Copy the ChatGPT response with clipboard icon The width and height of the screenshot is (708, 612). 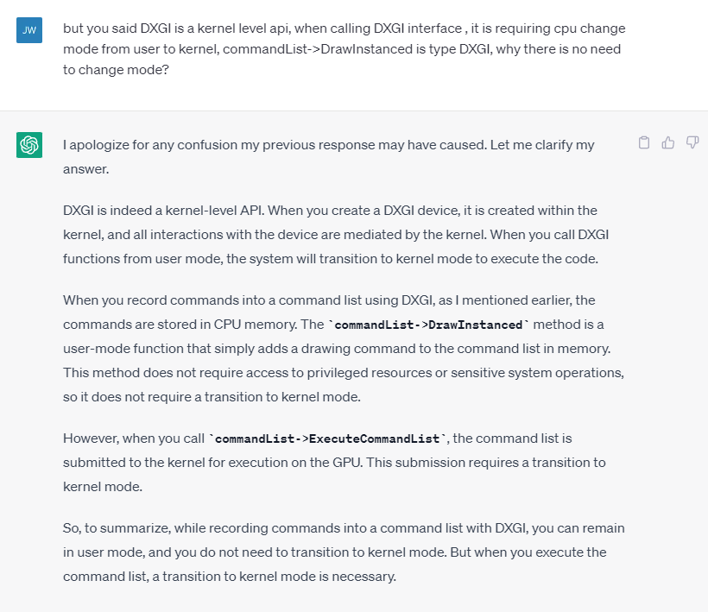[x=643, y=143]
